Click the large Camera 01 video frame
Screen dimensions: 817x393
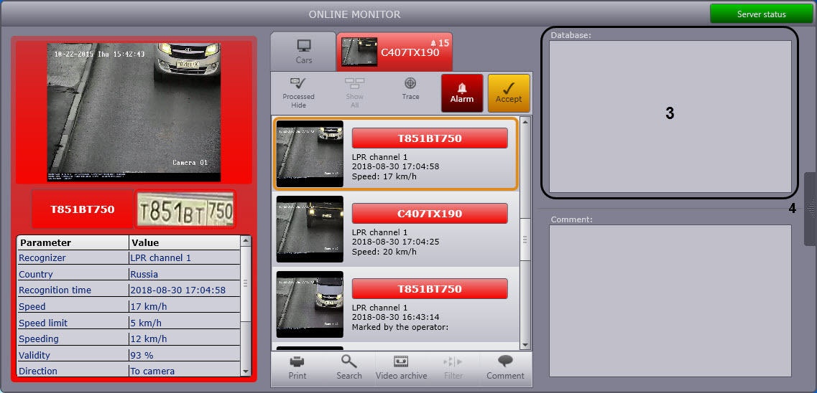tap(134, 113)
